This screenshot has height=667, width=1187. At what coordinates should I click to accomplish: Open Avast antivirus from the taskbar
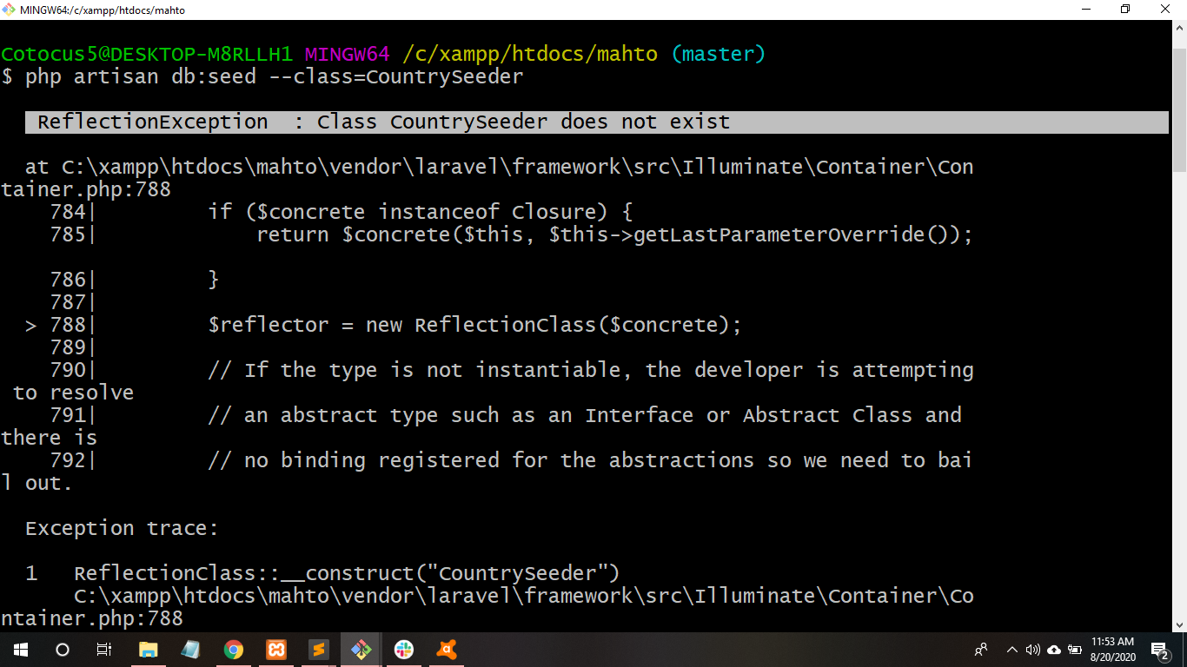446,650
